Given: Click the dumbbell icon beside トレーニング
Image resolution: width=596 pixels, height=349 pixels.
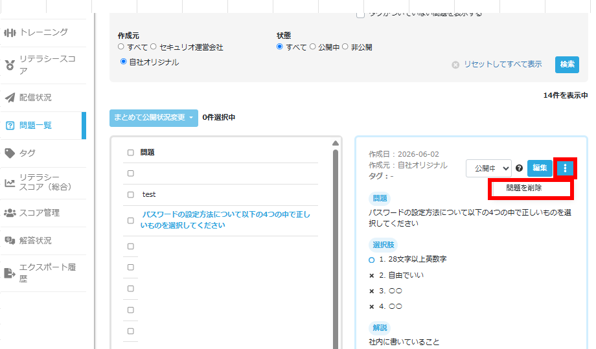Looking at the screenshot, I should 10,32.
